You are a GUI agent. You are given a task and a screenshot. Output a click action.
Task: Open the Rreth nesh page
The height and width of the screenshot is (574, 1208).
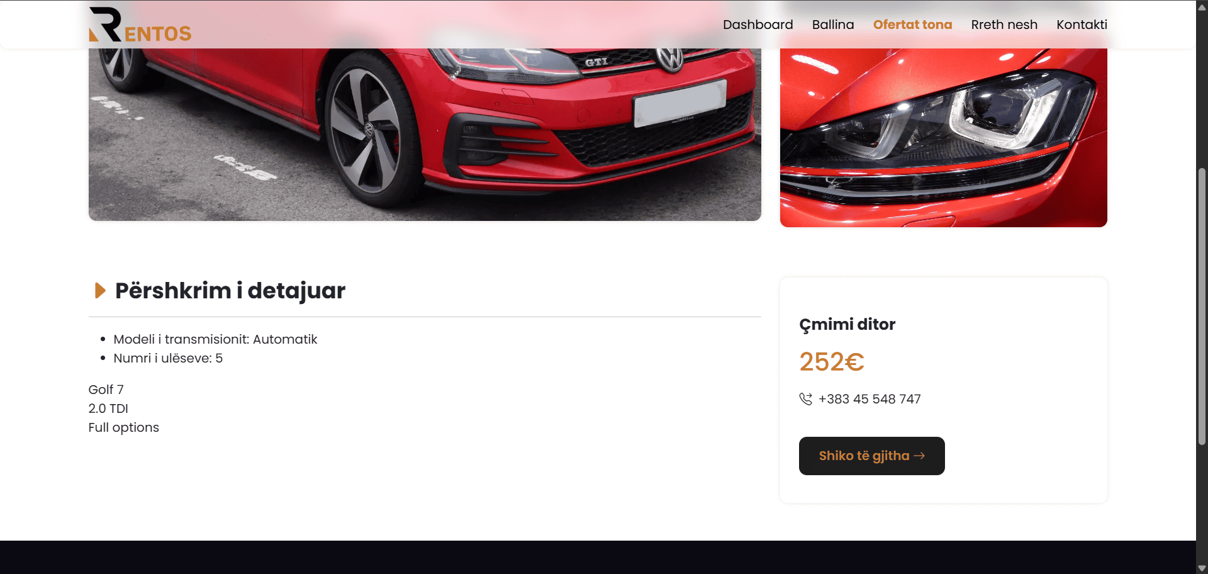pos(1004,25)
